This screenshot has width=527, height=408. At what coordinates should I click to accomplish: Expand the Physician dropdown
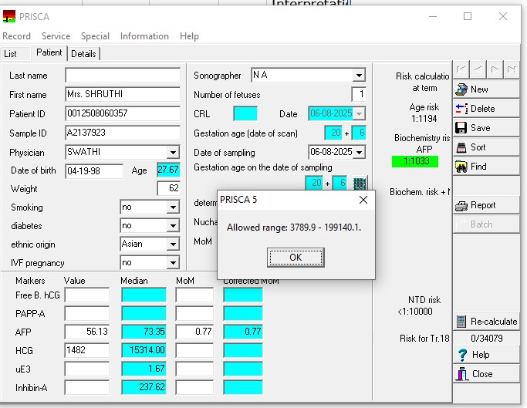point(173,153)
